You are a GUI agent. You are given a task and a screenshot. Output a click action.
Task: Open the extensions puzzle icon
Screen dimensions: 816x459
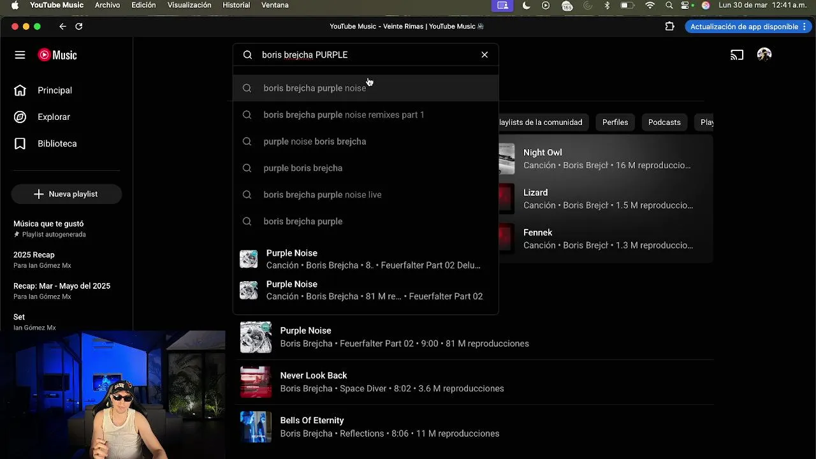pos(669,27)
